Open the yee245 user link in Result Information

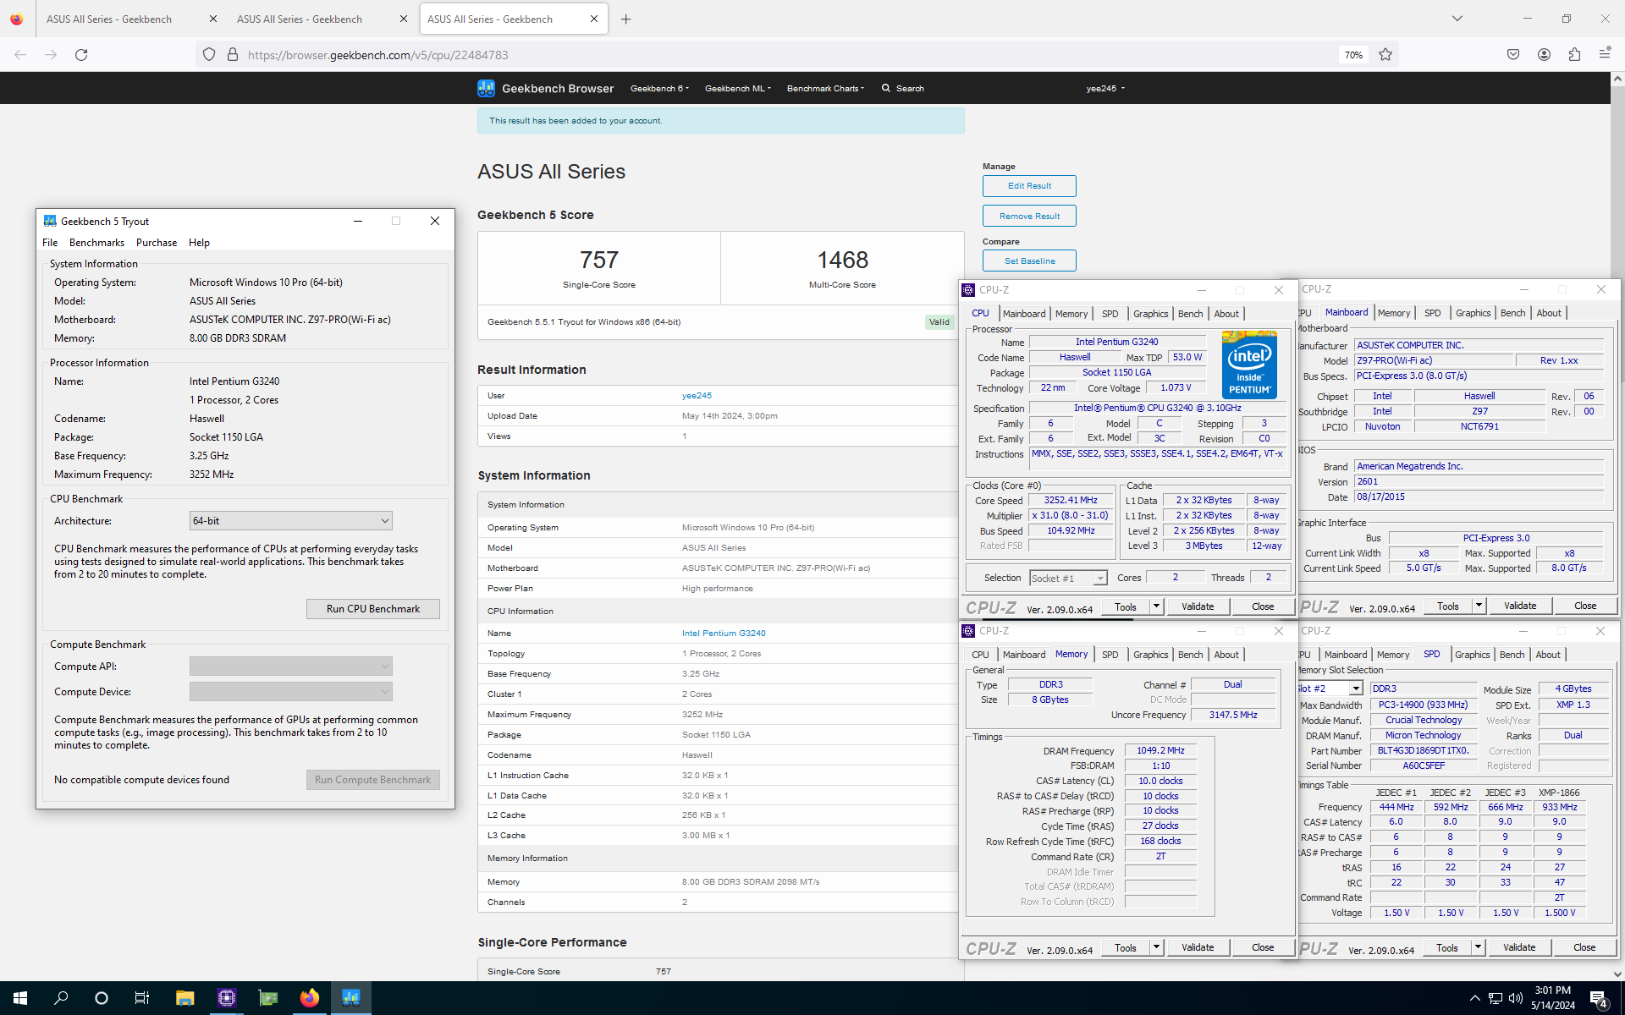point(697,396)
